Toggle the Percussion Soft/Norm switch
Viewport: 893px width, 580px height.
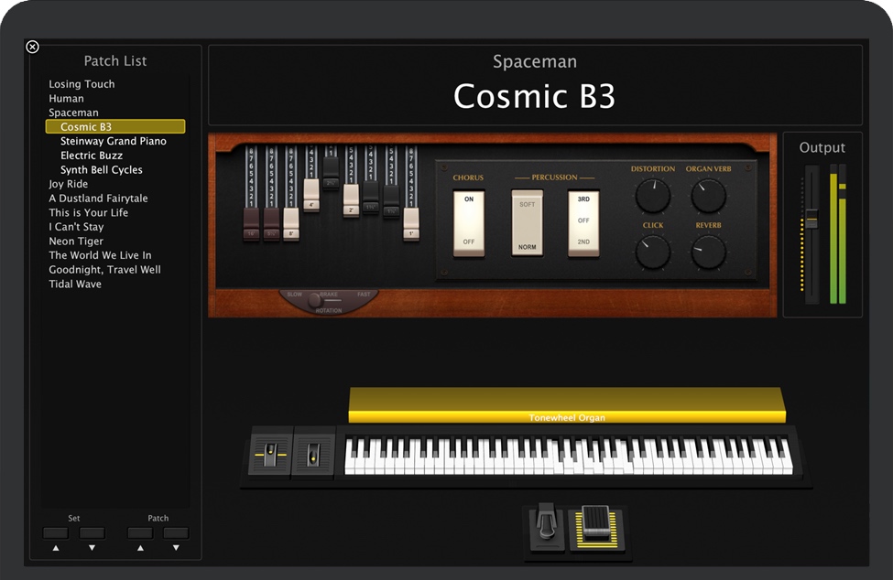coord(528,222)
